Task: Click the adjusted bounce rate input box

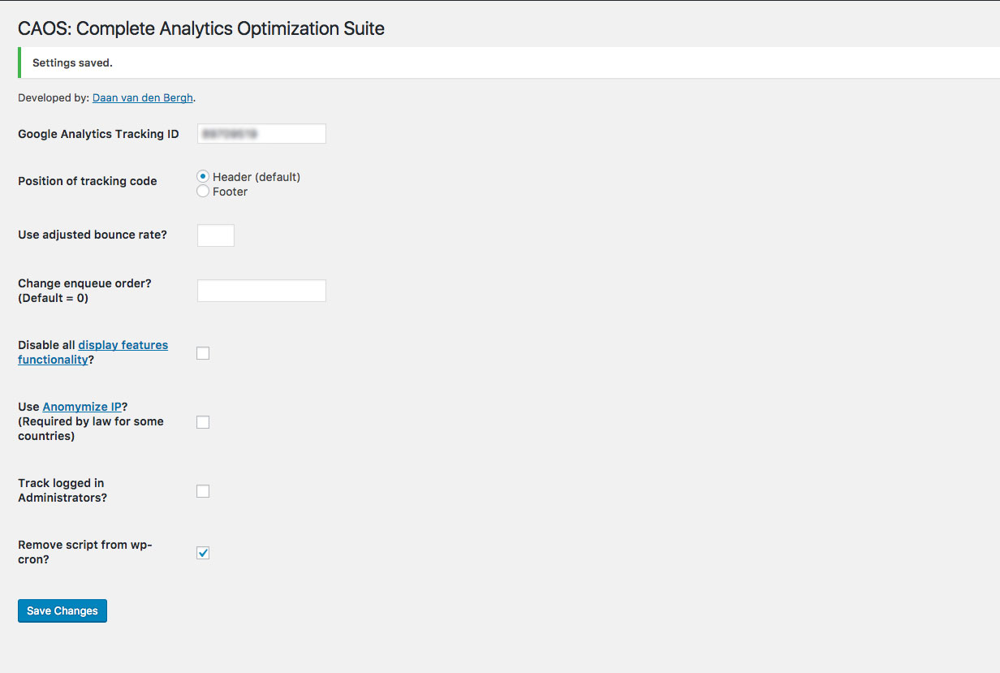Action: (x=215, y=235)
